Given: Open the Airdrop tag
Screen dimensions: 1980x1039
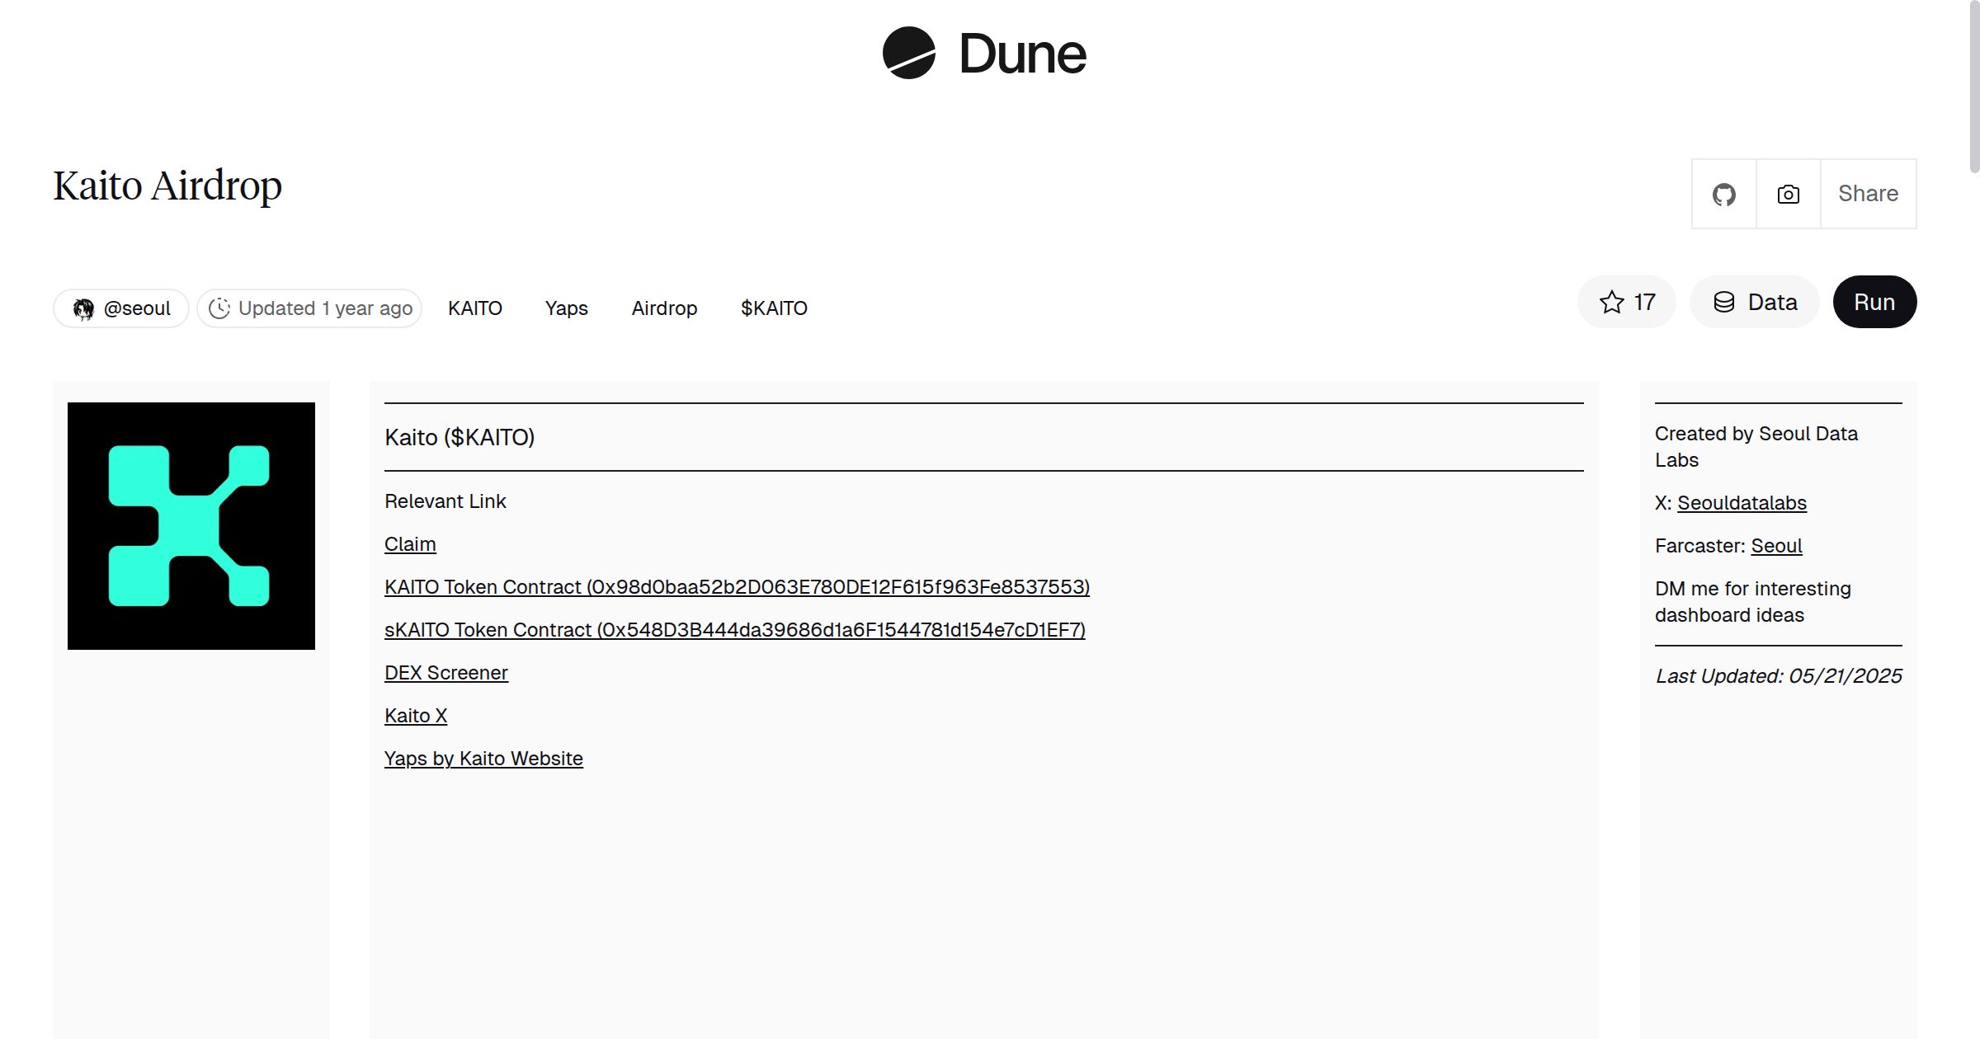Looking at the screenshot, I should pos(664,308).
